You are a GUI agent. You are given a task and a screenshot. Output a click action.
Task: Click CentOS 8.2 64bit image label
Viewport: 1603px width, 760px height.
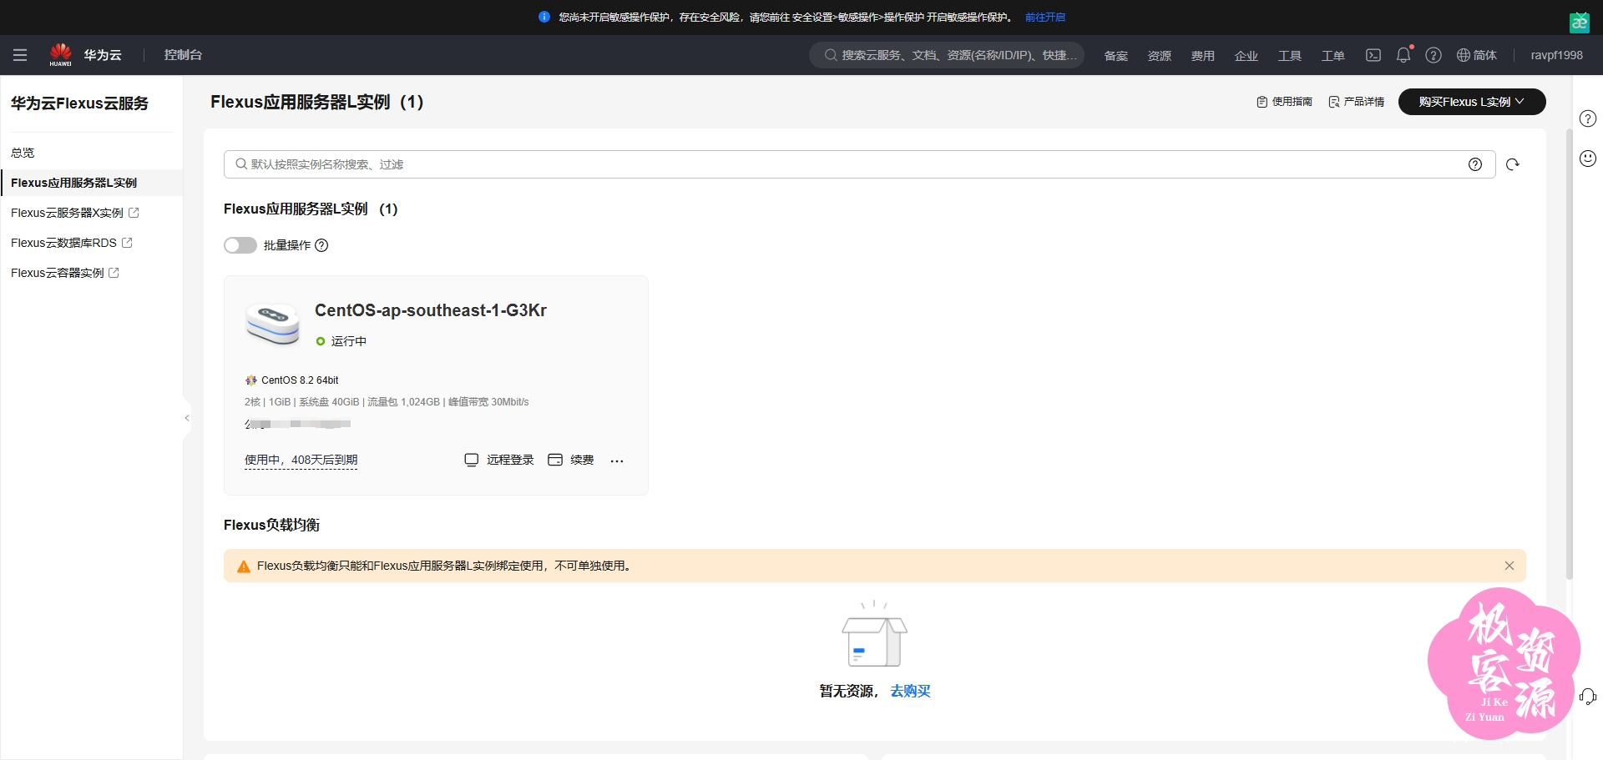point(291,380)
